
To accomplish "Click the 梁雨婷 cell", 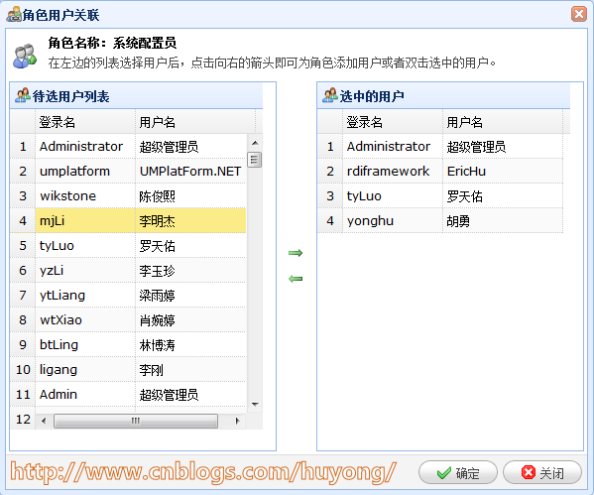I will [190, 296].
